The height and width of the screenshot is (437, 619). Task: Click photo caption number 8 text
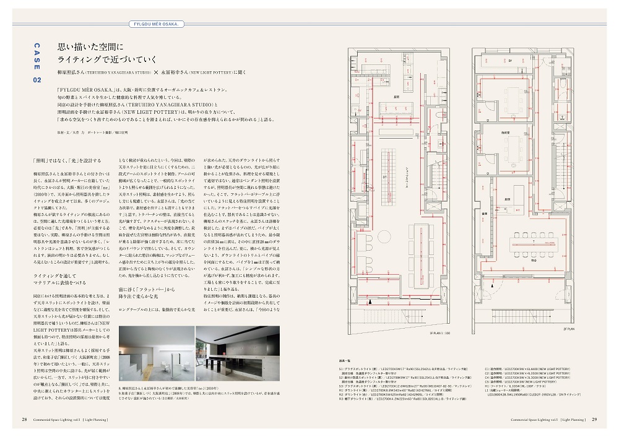click(x=168, y=389)
